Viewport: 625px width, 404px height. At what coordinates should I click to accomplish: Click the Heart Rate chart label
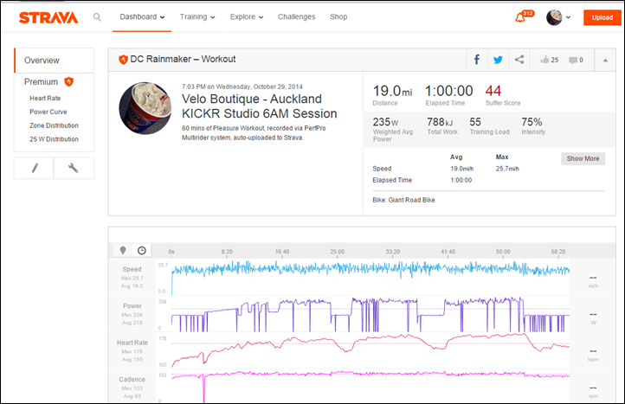tap(132, 343)
